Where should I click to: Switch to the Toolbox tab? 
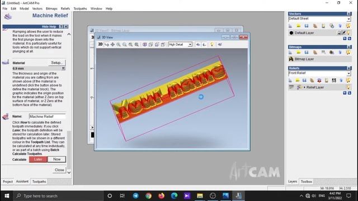[x=307, y=181]
